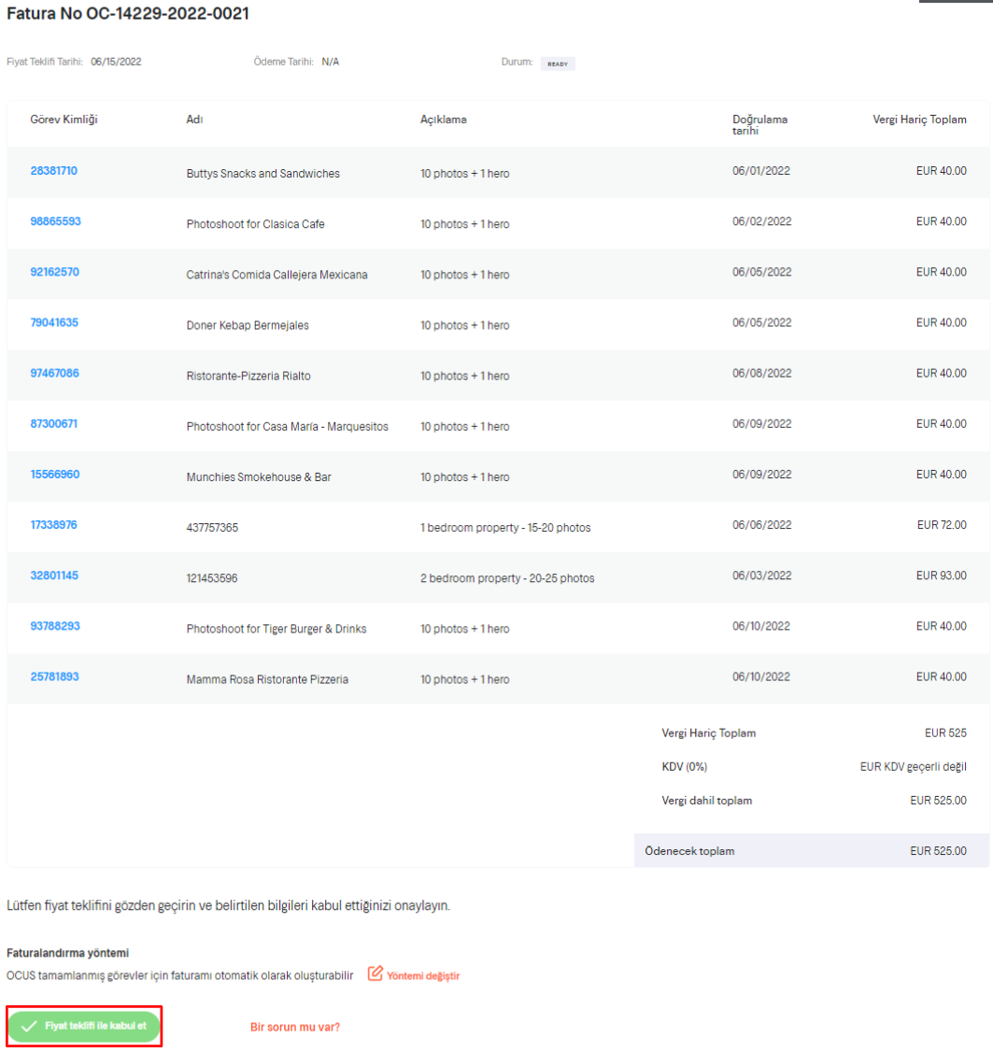Click validation date '06/06/2022'
The width and height of the screenshot is (993, 1052).
click(761, 525)
